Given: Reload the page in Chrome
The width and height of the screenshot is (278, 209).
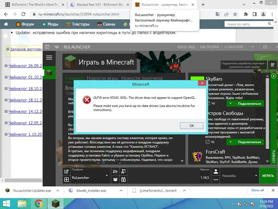Looking at the screenshot, I should coord(23,14).
